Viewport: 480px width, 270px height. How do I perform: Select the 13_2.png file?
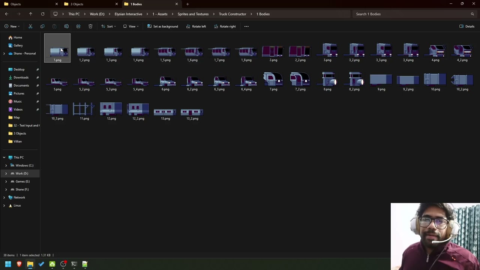tap(192, 114)
